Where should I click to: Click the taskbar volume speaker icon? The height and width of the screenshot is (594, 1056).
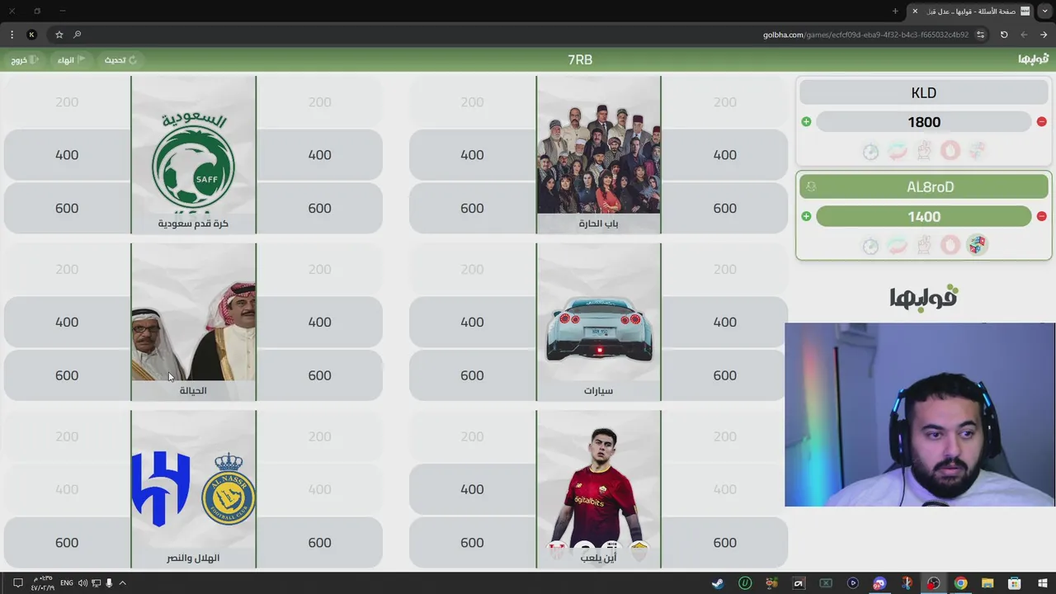(x=82, y=583)
